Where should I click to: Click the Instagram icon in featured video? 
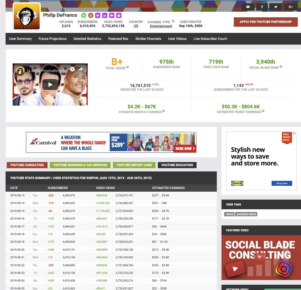[x=284, y=269]
